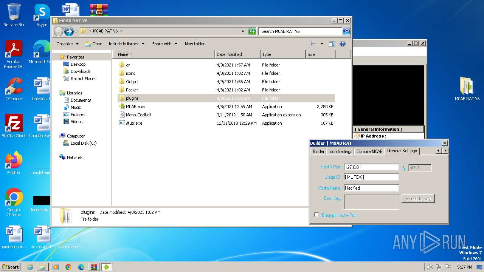Open FileZilla Client desktop icon

point(14,126)
